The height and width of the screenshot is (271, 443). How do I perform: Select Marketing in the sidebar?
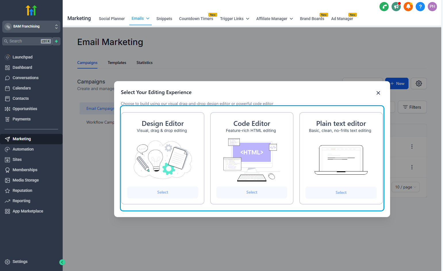pyautogui.click(x=31, y=139)
